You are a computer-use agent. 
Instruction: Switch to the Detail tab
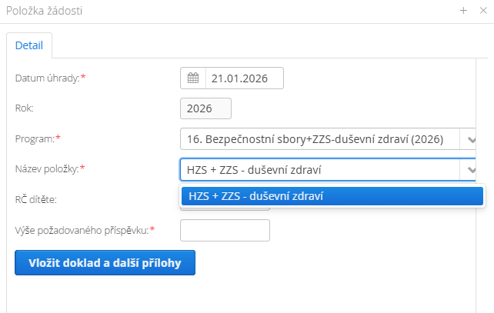click(29, 45)
